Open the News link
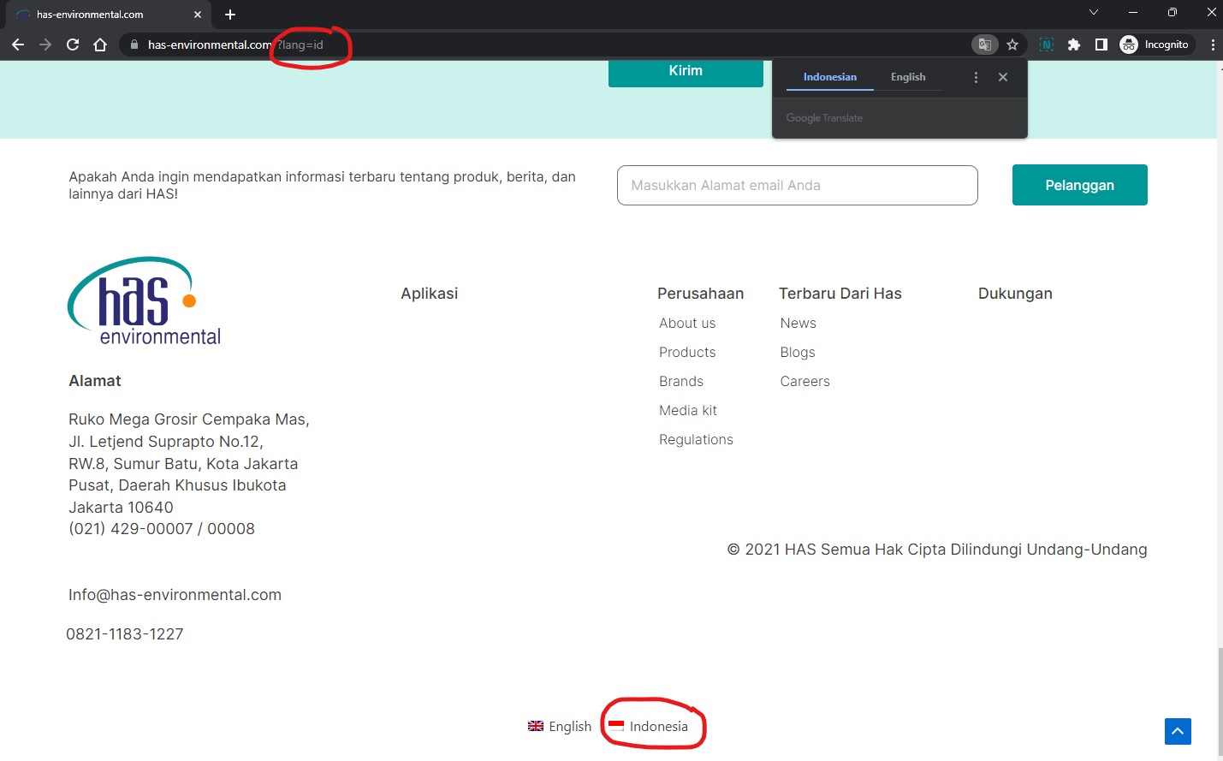 [799, 323]
